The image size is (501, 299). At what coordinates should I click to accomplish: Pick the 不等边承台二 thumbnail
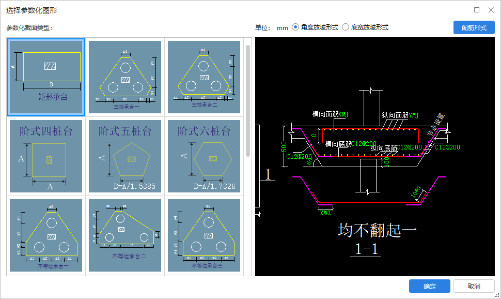pos(125,235)
